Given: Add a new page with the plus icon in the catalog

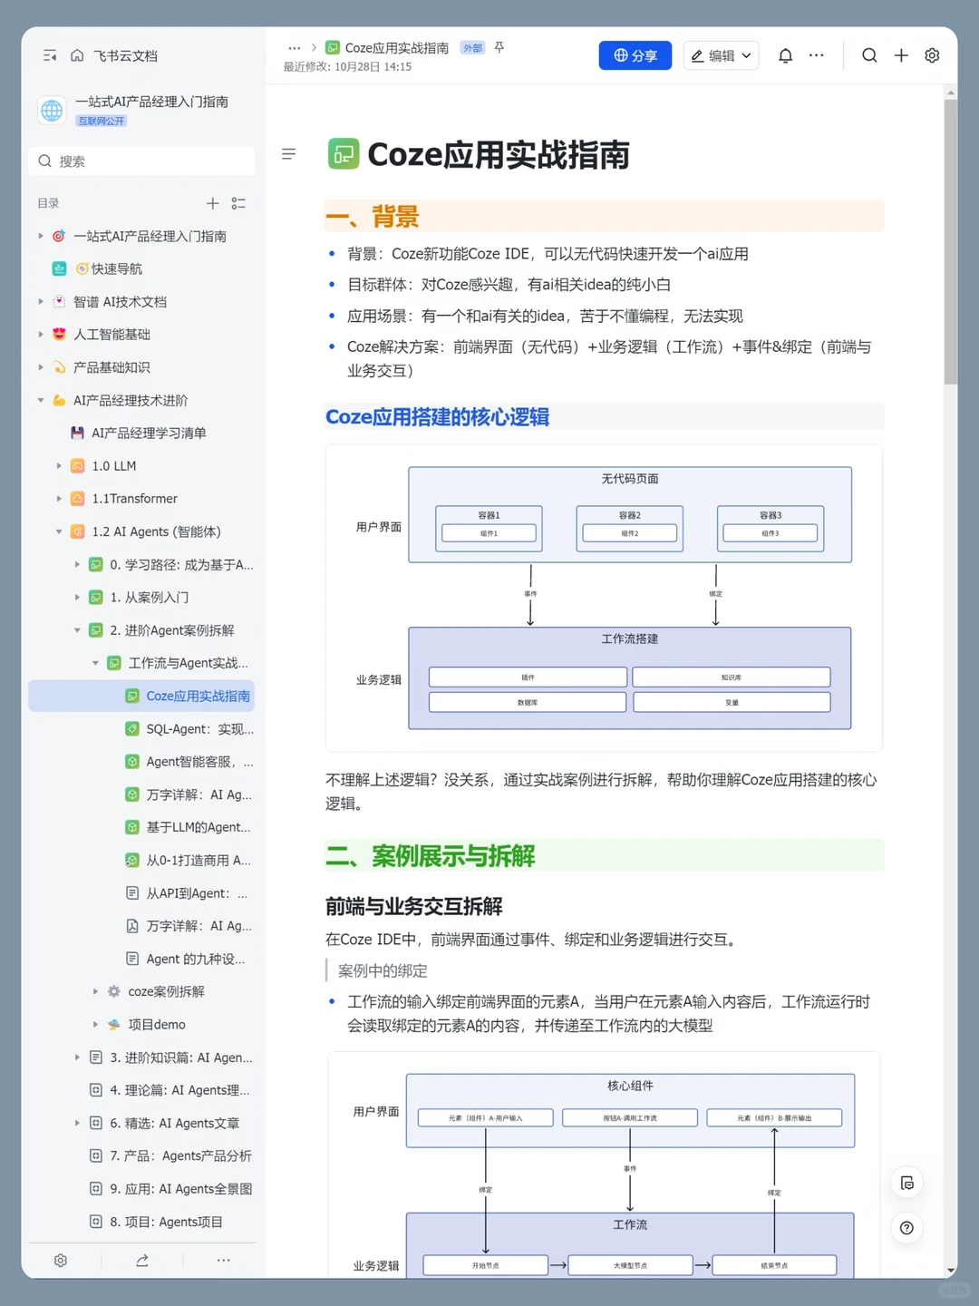Looking at the screenshot, I should coord(212,203).
